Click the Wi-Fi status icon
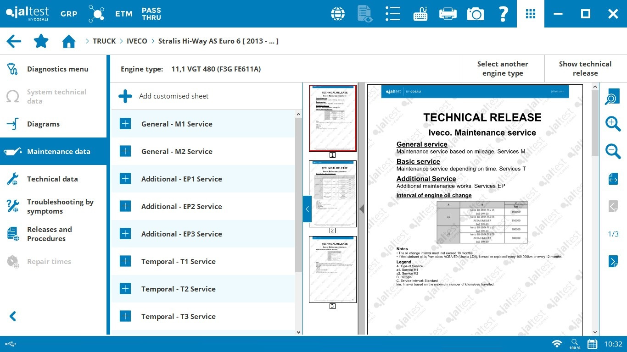This screenshot has height=352, width=627. pos(557,344)
